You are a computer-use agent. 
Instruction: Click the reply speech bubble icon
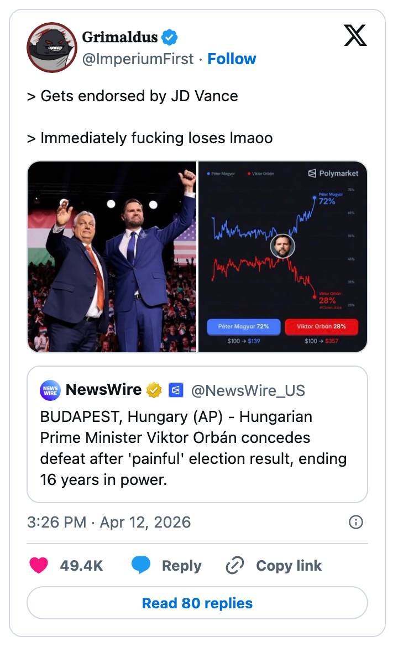coord(141,565)
